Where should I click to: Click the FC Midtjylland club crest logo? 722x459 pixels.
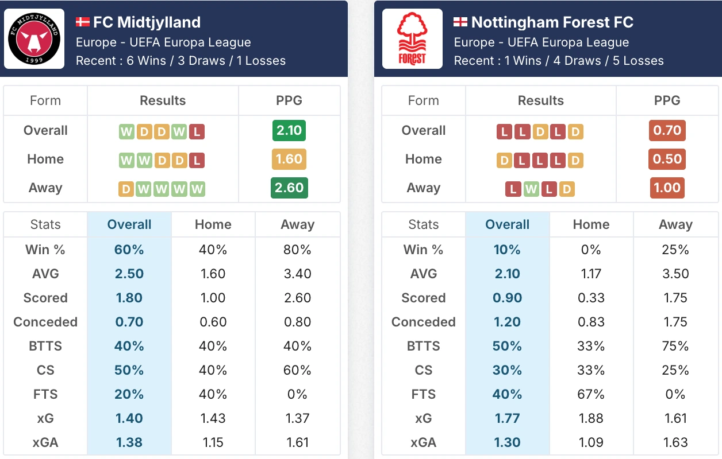tap(33, 39)
